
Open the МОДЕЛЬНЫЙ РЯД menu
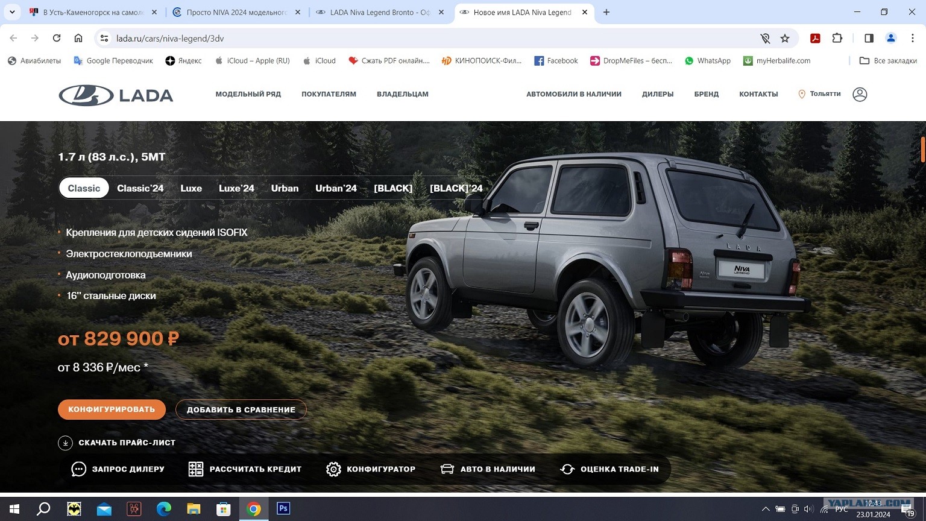(x=248, y=94)
